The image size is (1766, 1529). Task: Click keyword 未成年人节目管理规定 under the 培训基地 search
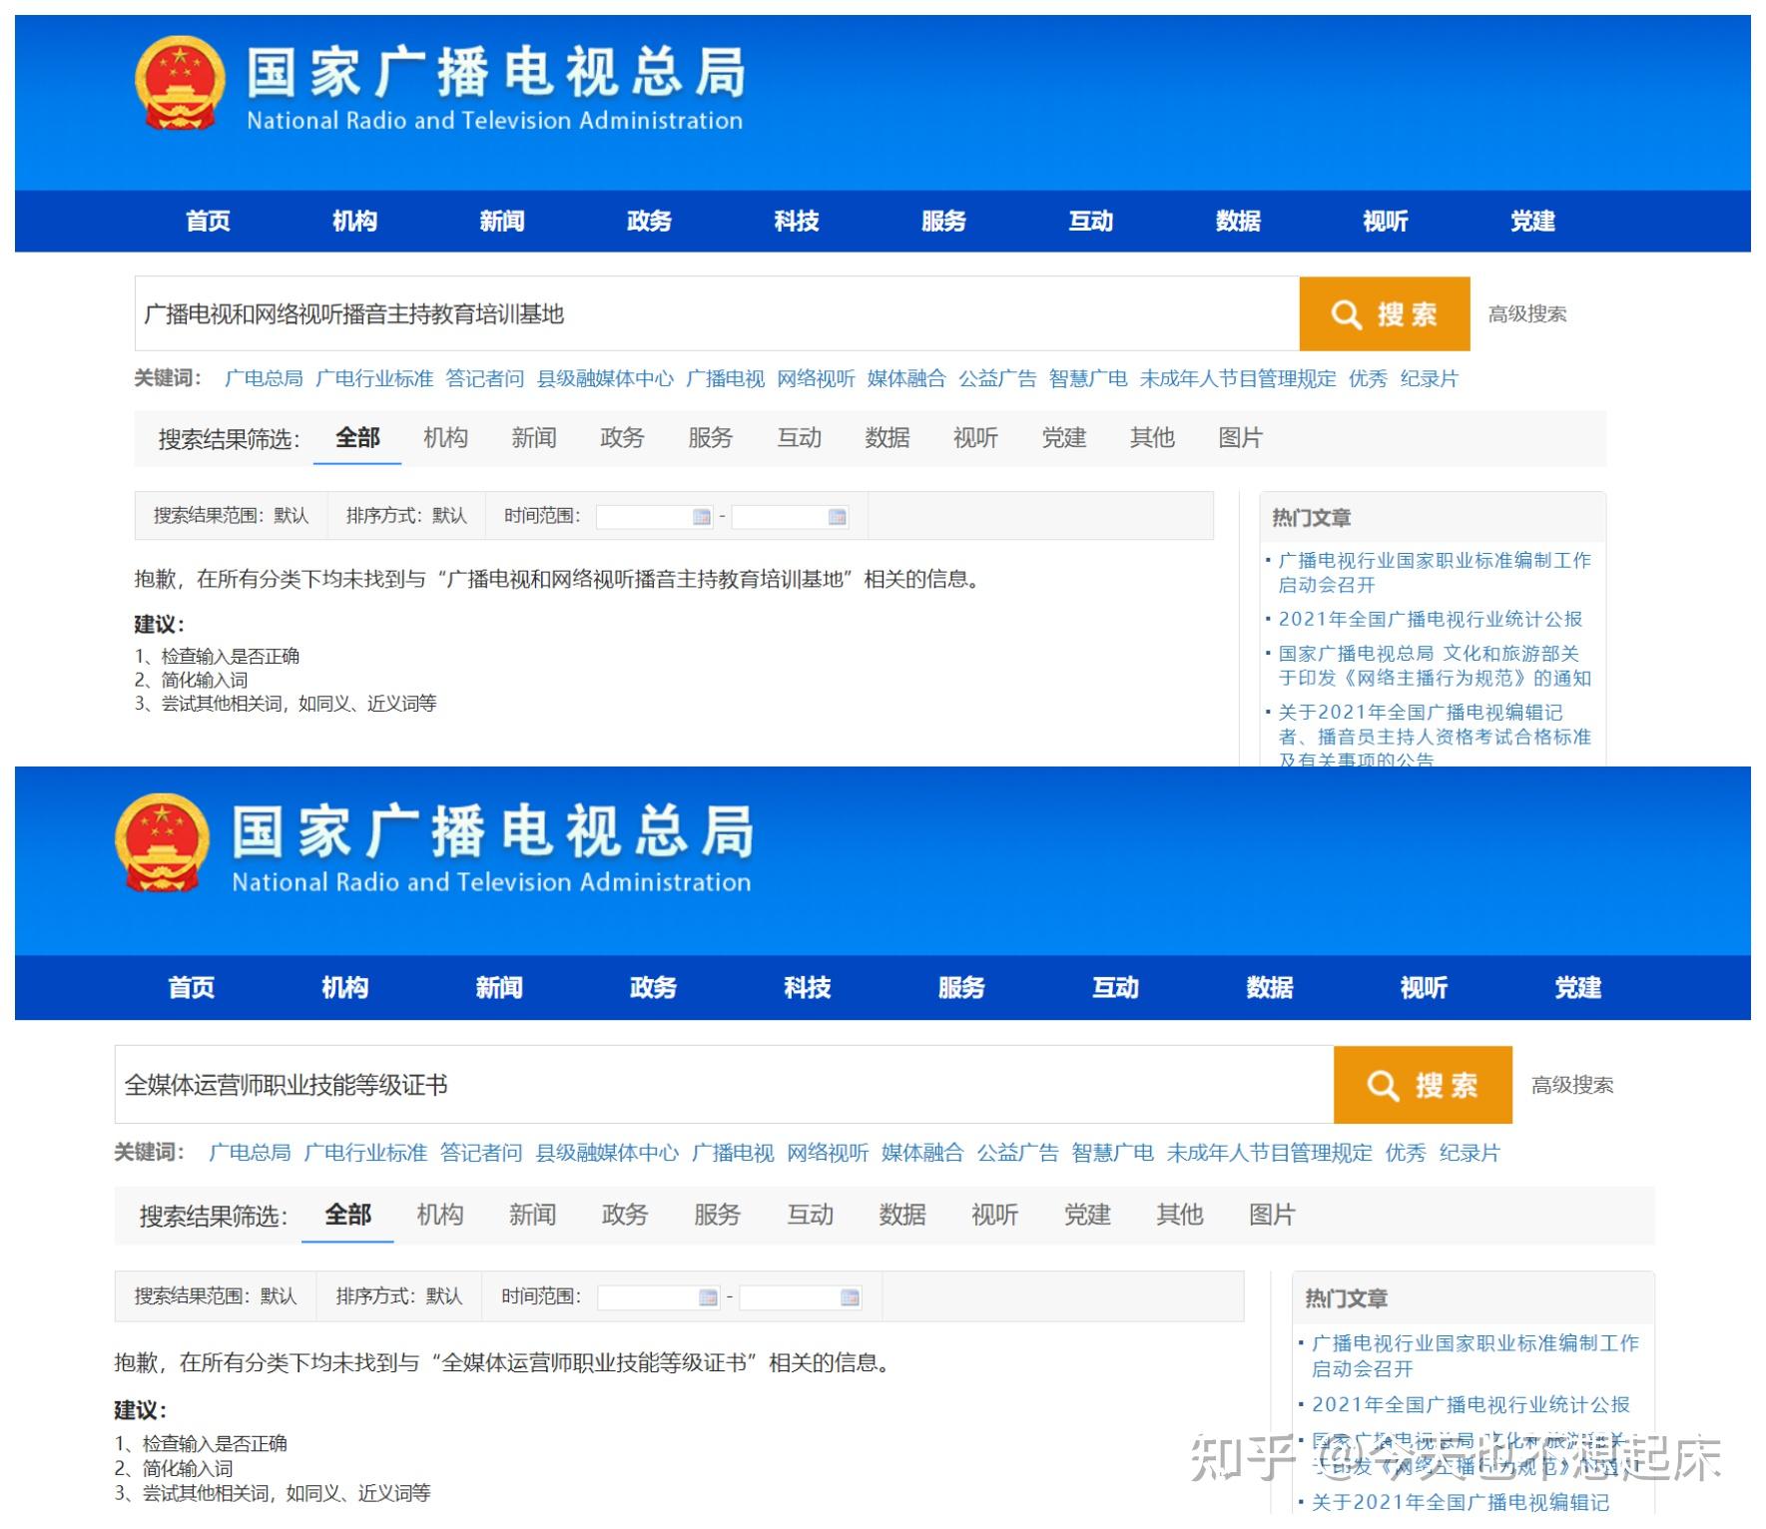click(1238, 379)
